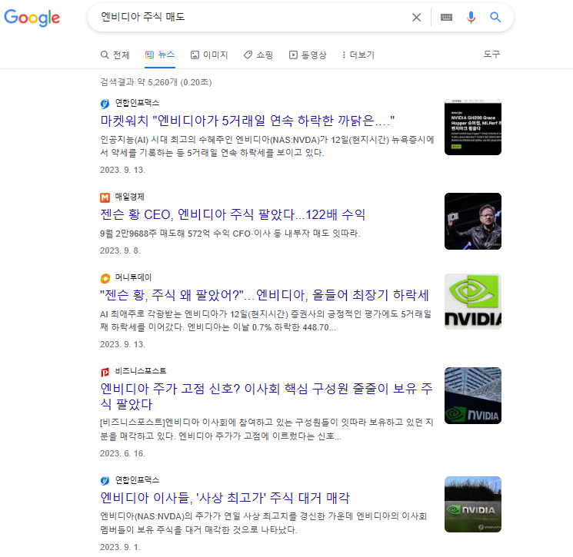Click the 머니투데이 source name
573x557 pixels.
click(x=133, y=277)
